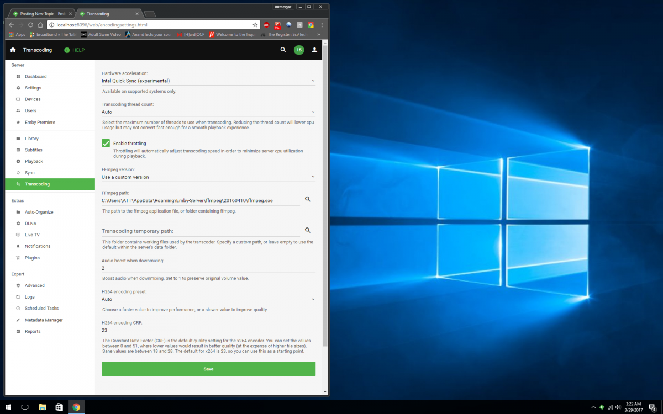Go to Dashboard in the sidebar
Image resolution: width=663 pixels, height=414 pixels.
[35, 76]
